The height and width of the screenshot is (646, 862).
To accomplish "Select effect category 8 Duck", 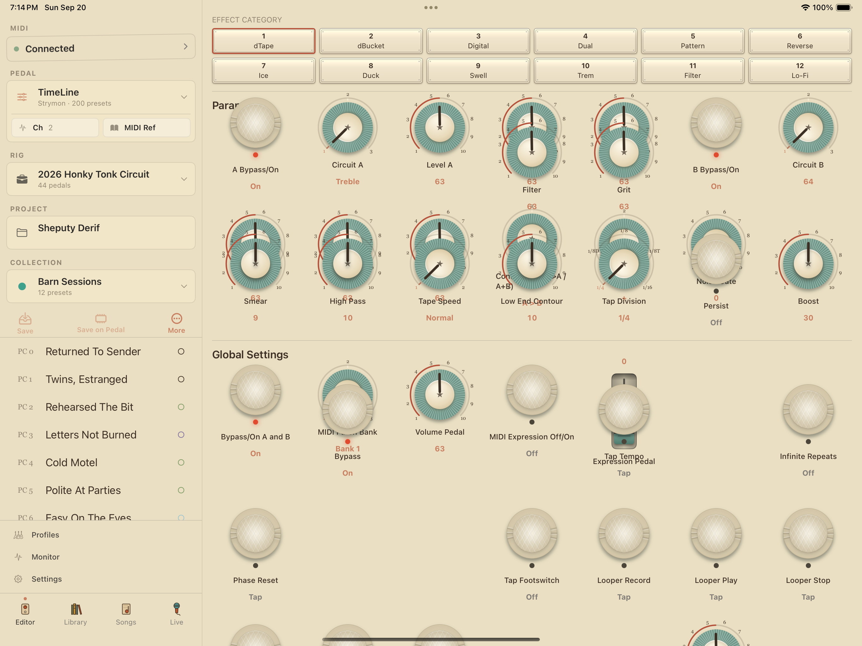I will pos(371,71).
